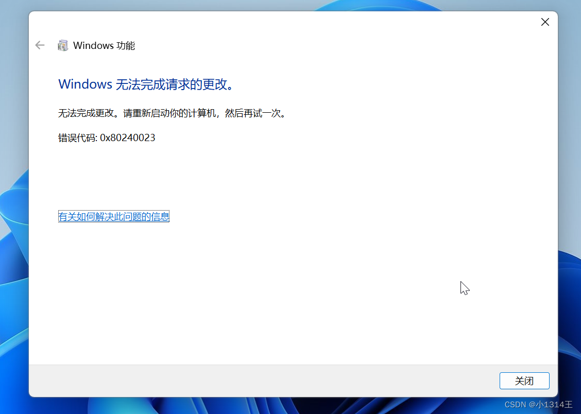The image size is (581, 414).
Task: Click the Windows 功能 title text
Action: click(104, 45)
